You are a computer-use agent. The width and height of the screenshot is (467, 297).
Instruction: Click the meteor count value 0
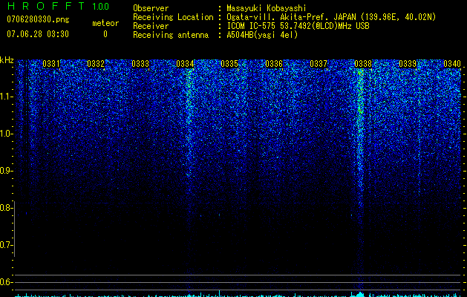click(105, 34)
